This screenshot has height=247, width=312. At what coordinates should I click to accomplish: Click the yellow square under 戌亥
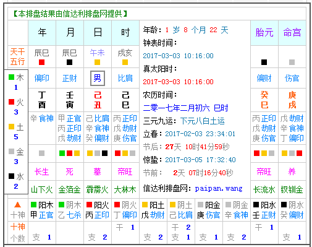click(x=125, y=62)
